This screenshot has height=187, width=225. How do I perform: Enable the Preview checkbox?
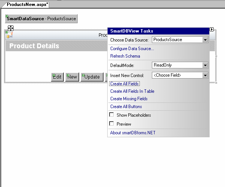click(x=111, y=123)
